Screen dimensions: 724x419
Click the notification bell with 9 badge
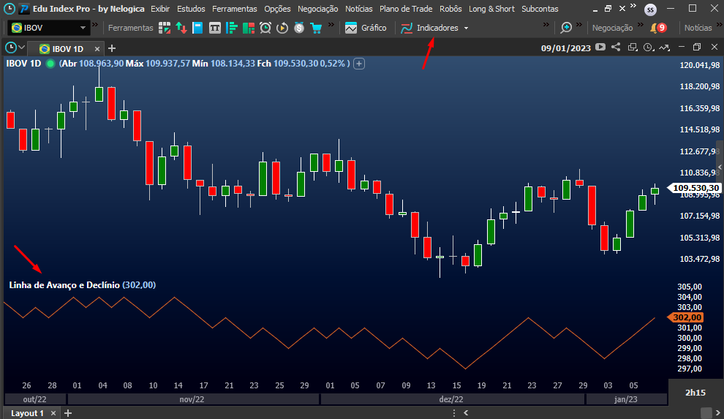(657, 28)
